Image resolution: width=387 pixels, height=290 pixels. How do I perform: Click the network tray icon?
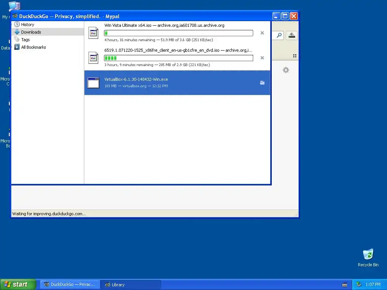tap(359, 284)
